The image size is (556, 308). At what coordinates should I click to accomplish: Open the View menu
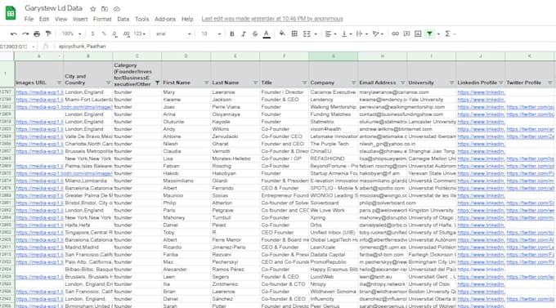tap(61, 19)
